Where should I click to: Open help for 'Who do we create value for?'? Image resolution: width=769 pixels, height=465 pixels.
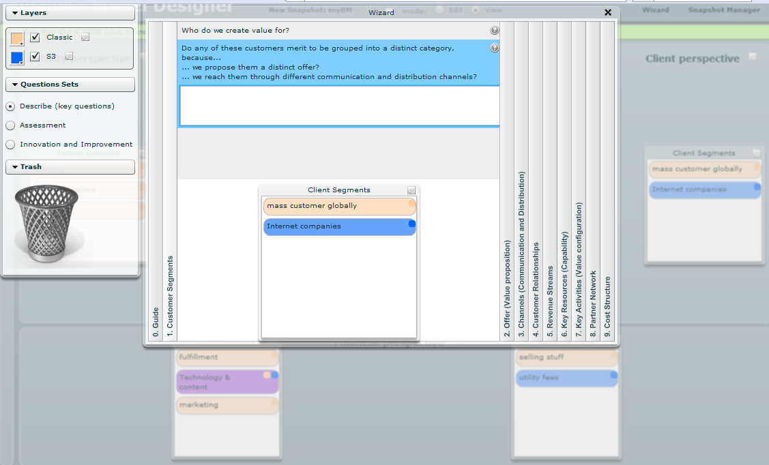[495, 31]
